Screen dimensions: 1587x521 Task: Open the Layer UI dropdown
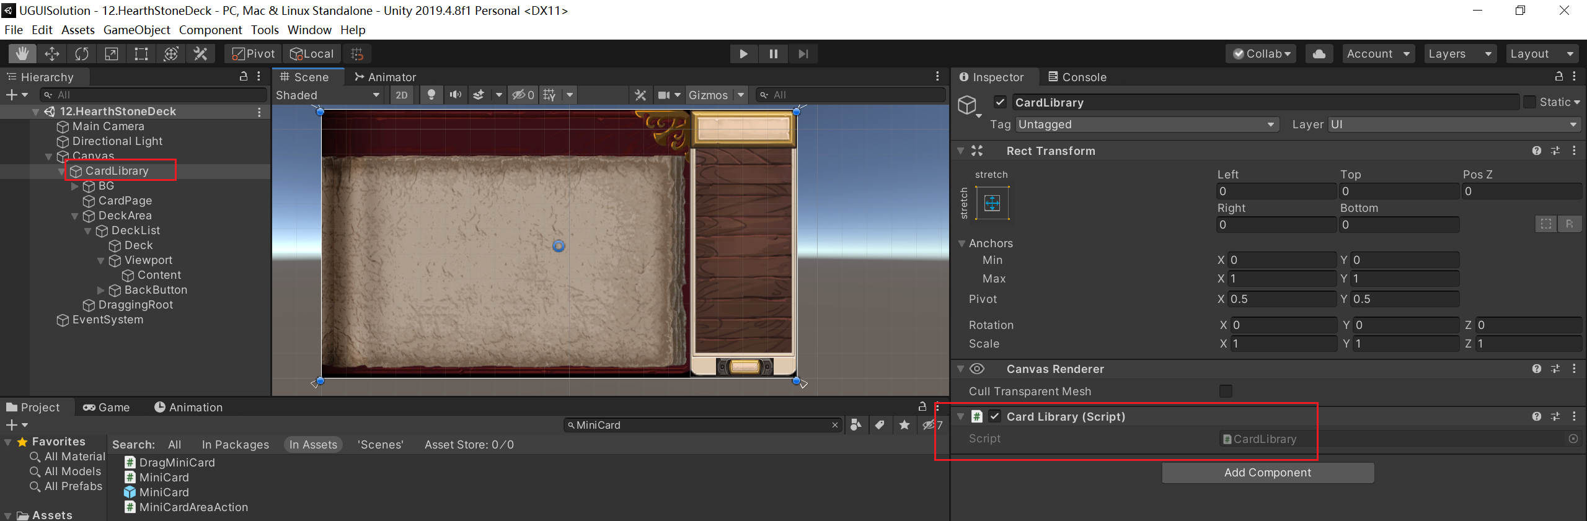(x=1454, y=125)
